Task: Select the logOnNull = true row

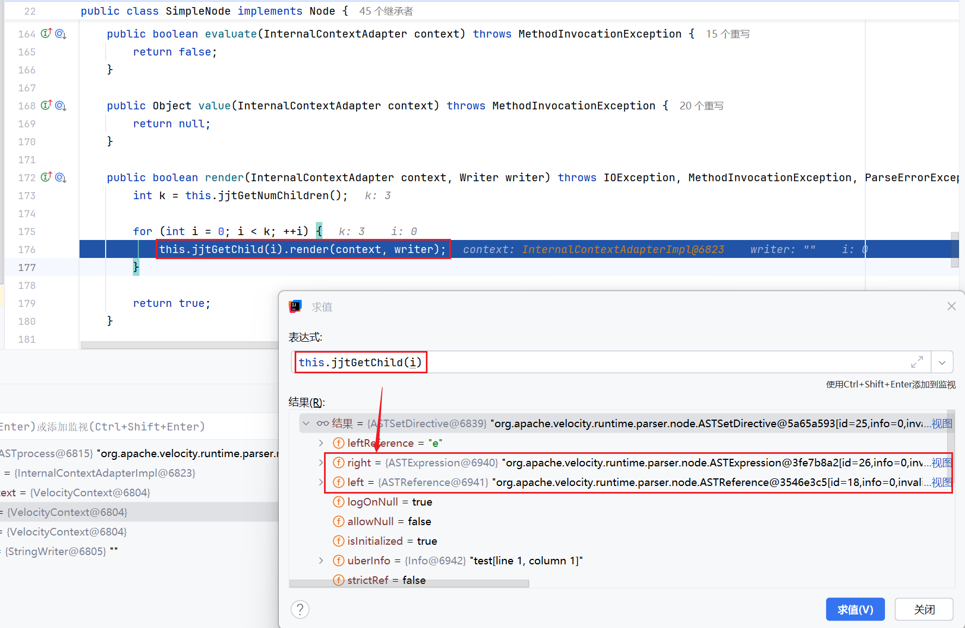Action: 621,502
